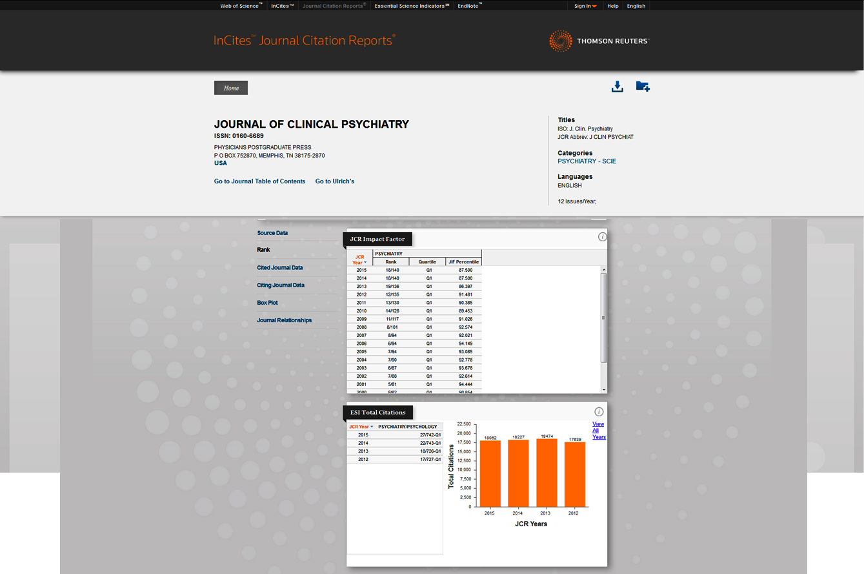The width and height of the screenshot is (864, 574).
Task: Click the 2012 orange bar in chart
Action: [x=575, y=475]
